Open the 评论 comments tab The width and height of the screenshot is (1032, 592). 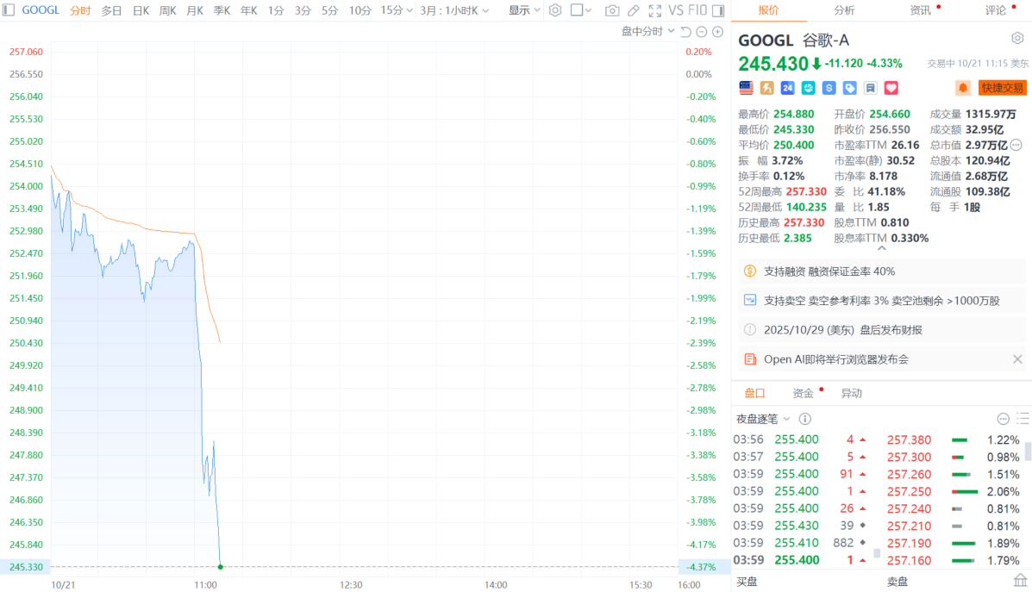[x=995, y=9]
